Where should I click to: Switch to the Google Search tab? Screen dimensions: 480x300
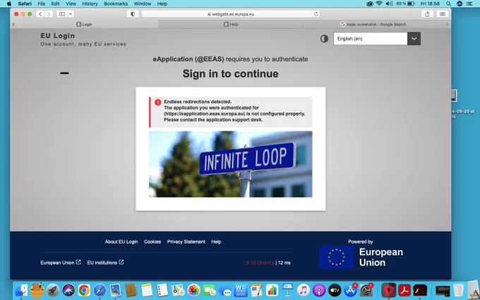coord(373,24)
